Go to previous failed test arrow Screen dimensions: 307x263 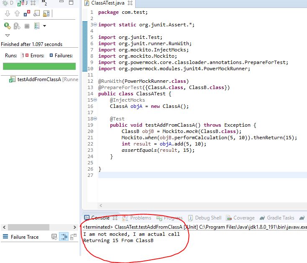pyautogui.click(x=17, y=13)
